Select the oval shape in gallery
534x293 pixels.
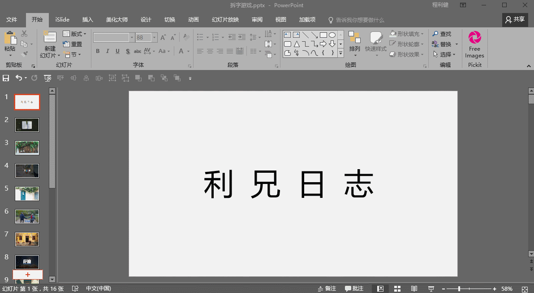[332, 35]
